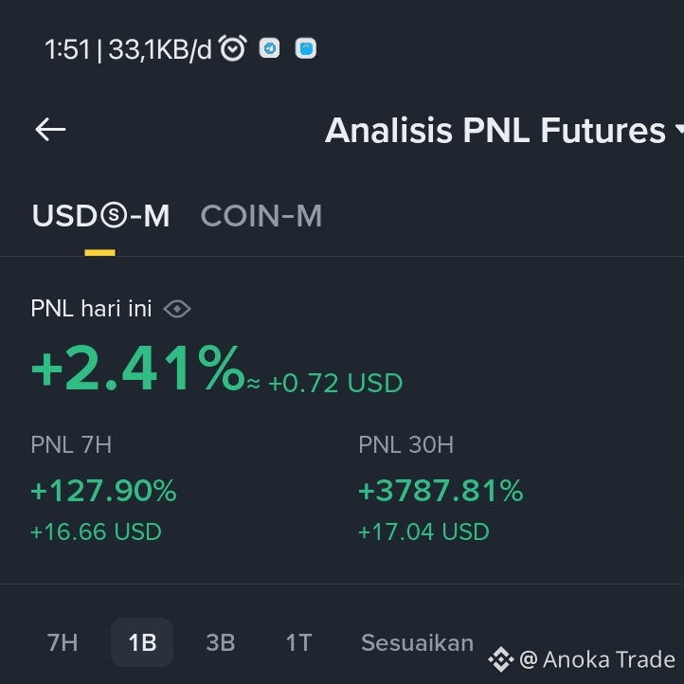
Task: Switch to the USDⓈ-M tab
Action: click(100, 215)
